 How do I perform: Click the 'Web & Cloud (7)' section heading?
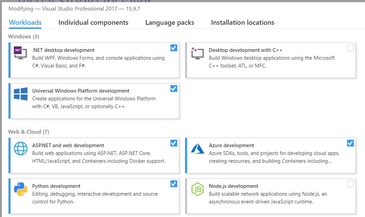tap(28, 132)
